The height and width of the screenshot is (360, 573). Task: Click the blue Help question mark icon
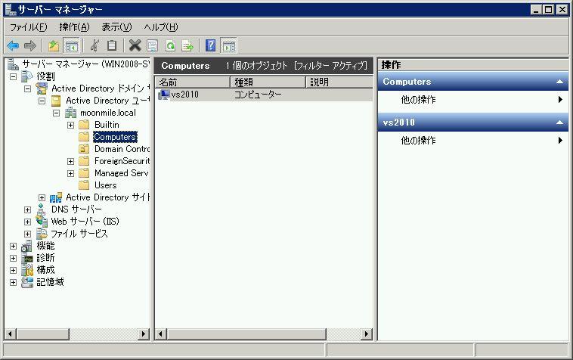tap(211, 45)
